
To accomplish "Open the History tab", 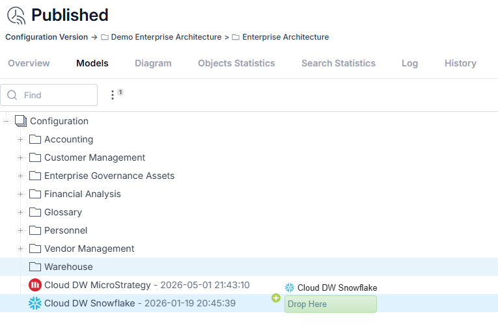I will pyautogui.click(x=460, y=63).
